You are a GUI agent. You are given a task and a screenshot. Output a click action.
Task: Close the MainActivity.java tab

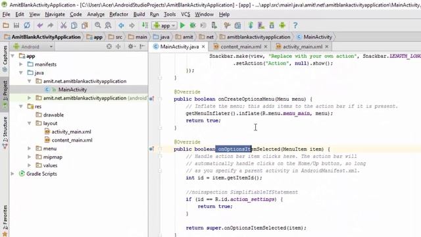[203, 47]
